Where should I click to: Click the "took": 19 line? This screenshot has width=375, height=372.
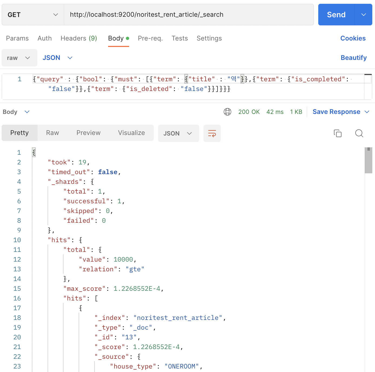(x=69, y=162)
